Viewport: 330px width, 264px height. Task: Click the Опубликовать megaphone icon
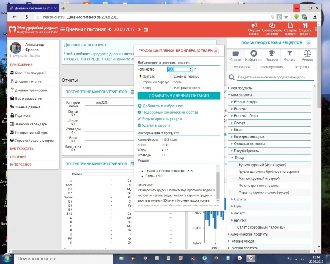coord(255,26)
